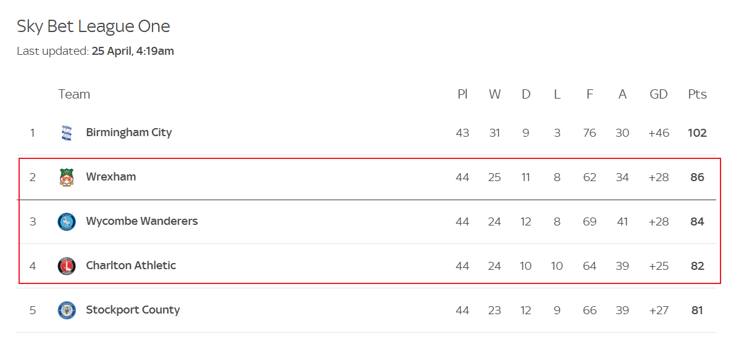Click Birmingham City's 102 points value

(698, 133)
